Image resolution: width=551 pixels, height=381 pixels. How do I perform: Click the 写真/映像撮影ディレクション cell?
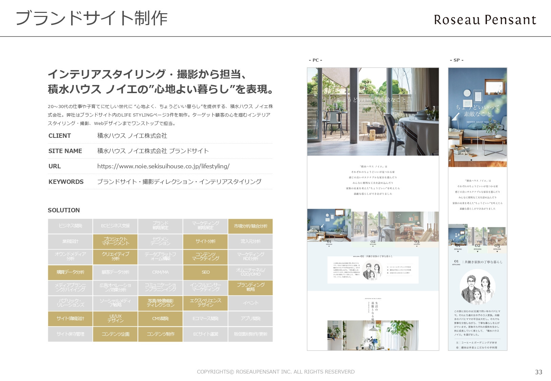[160, 303]
